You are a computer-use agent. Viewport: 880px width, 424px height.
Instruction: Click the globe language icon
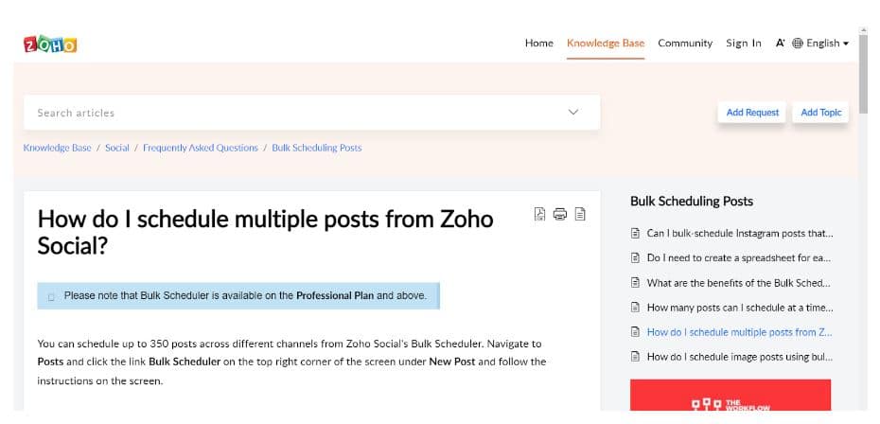tap(798, 44)
